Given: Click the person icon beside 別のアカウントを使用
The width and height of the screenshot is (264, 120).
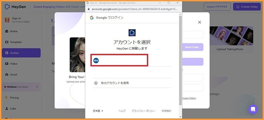Looking at the screenshot, I should 96,83.
